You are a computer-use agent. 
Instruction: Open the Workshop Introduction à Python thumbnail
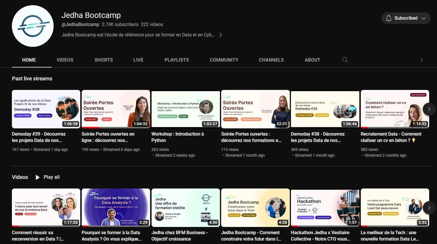(186, 109)
